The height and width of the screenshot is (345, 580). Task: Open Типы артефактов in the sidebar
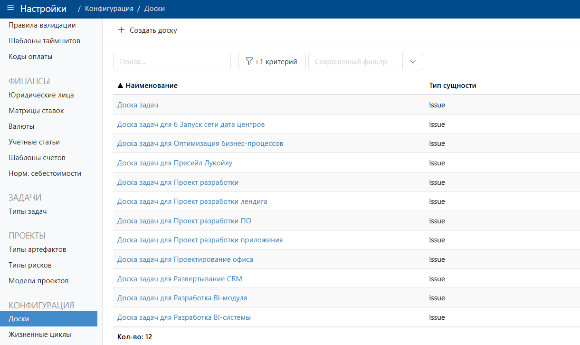[38, 249]
